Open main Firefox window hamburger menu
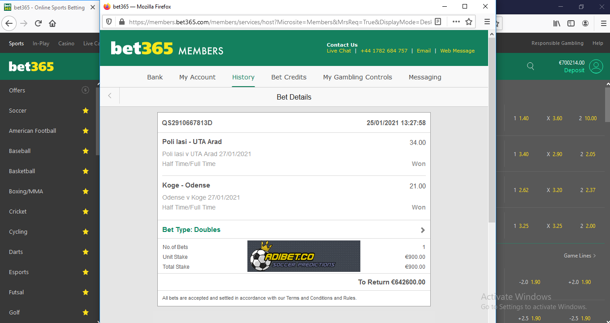Screen dimensions: 610x323 coord(603,23)
